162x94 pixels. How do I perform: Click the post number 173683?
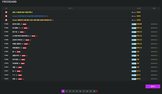[x=6, y=48]
